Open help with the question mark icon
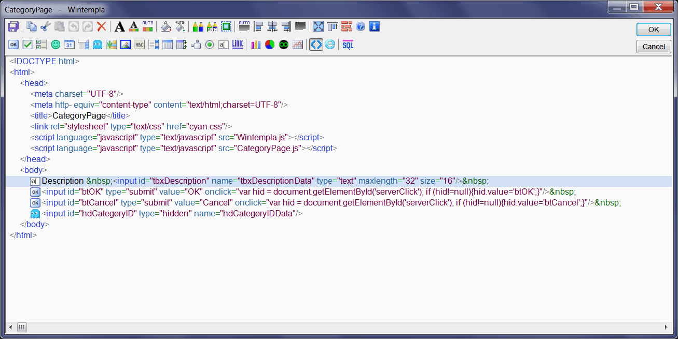Viewport: 678px width, 339px height. [361, 26]
